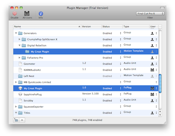
Task: Open the status popup for KARMAudioAU
Action: 120,70
